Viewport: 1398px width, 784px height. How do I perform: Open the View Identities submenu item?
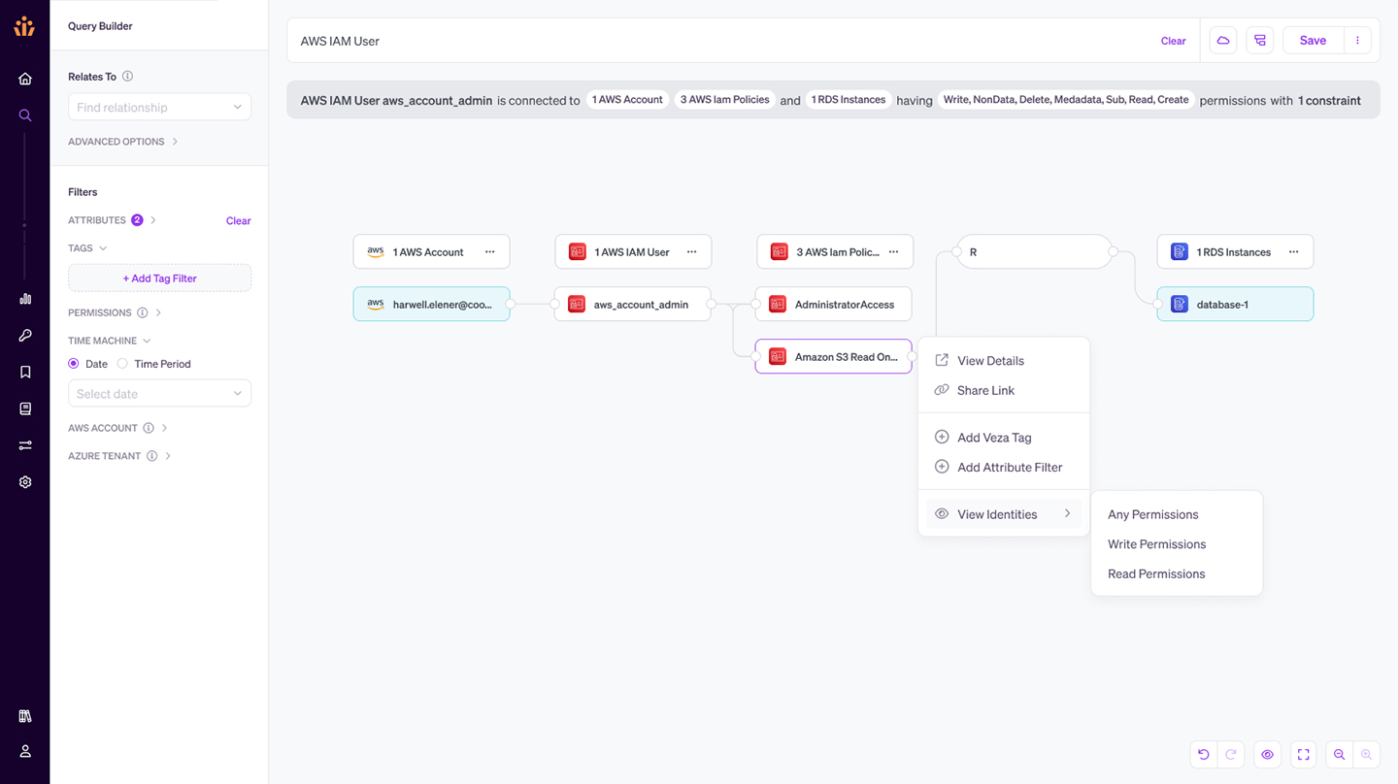[1004, 514]
